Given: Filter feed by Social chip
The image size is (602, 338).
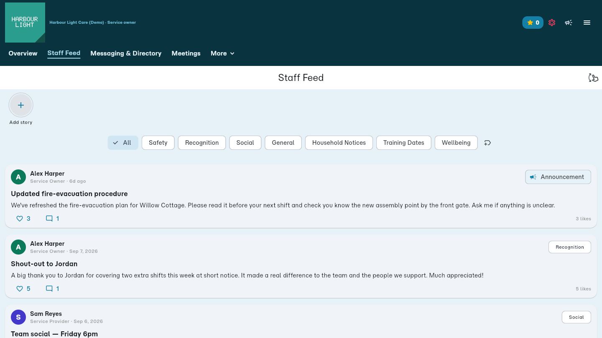Looking at the screenshot, I should pyautogui.click(x=245, y=143).
